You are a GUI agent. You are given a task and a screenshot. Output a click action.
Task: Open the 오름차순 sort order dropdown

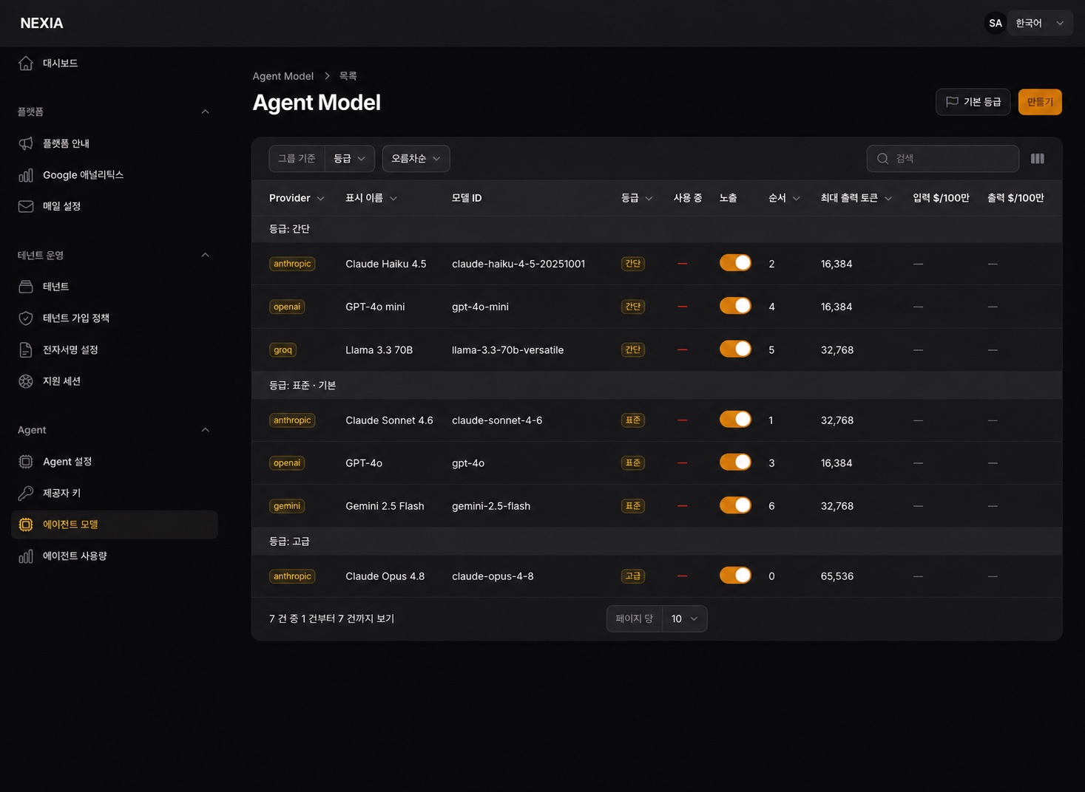pos(416,159)
